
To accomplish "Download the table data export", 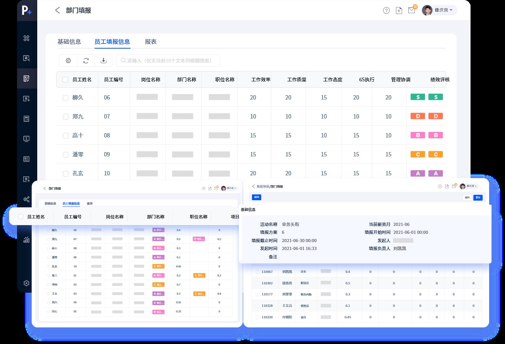I will (103, 60).
